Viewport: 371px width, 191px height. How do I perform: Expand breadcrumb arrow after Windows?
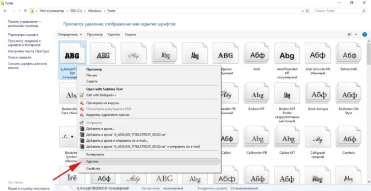(x=104, y=11)
